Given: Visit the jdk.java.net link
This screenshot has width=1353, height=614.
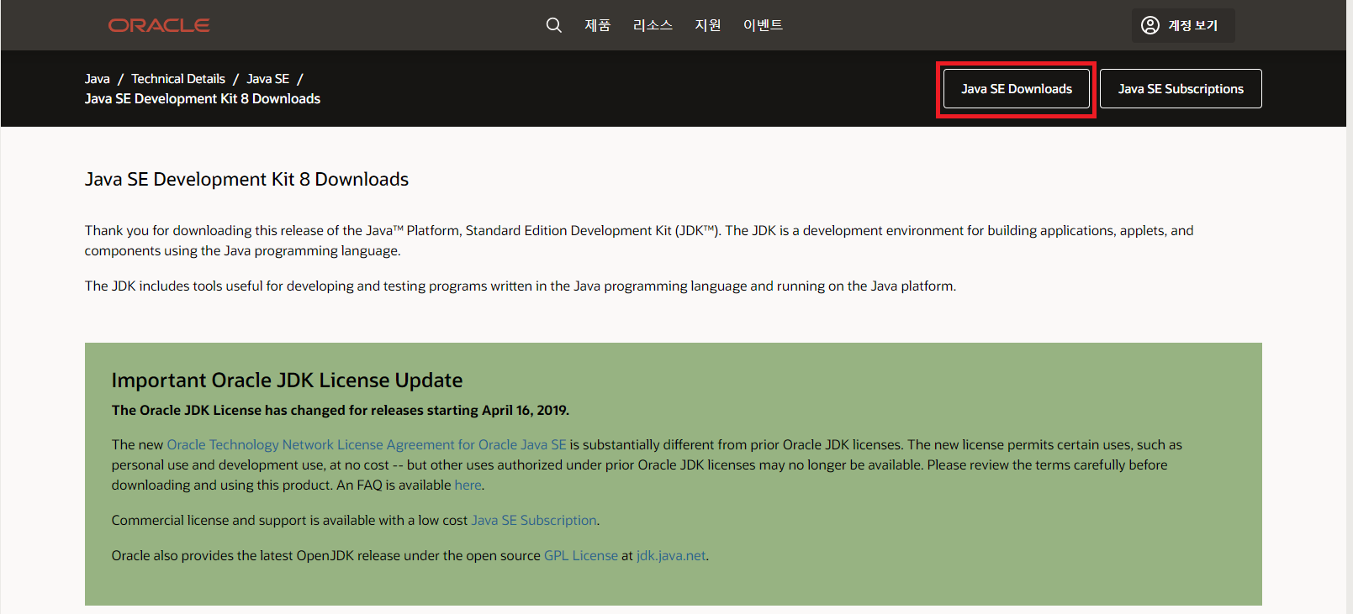Looking at the screenshot, I should [x=671, y=556].
